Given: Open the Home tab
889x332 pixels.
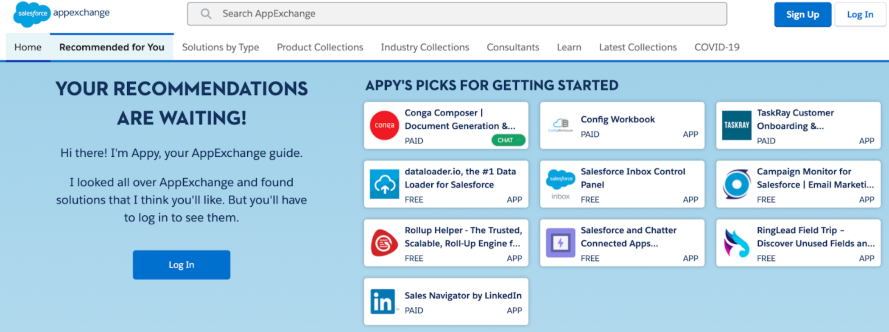Looking at the screenshot, I should (28, 47).
